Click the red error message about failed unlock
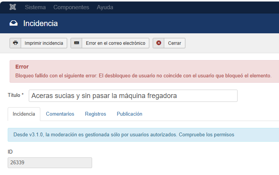The height and width of the screenshot is (175, 279). [x=143, y=75]
